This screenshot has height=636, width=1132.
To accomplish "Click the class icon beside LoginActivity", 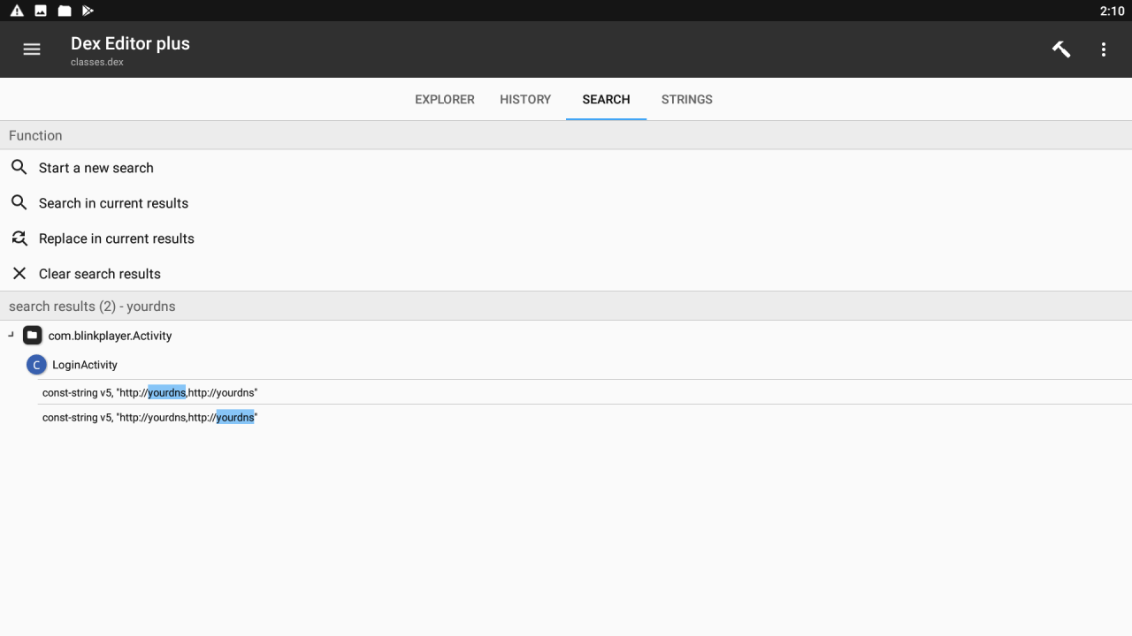I will coord(36,365).
